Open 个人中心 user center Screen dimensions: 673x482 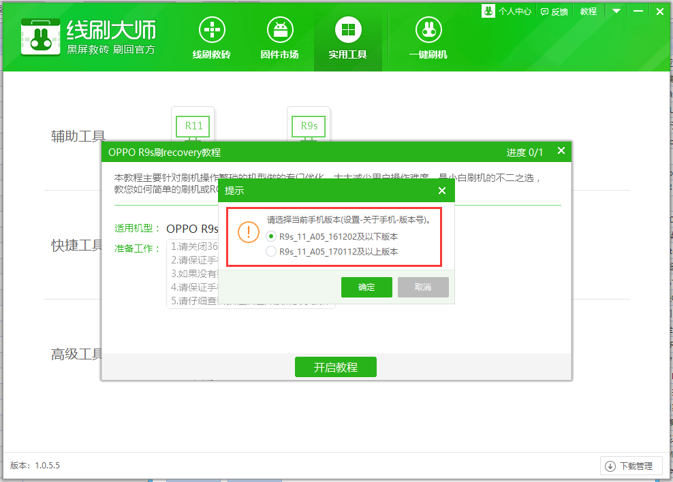point(507,12)
